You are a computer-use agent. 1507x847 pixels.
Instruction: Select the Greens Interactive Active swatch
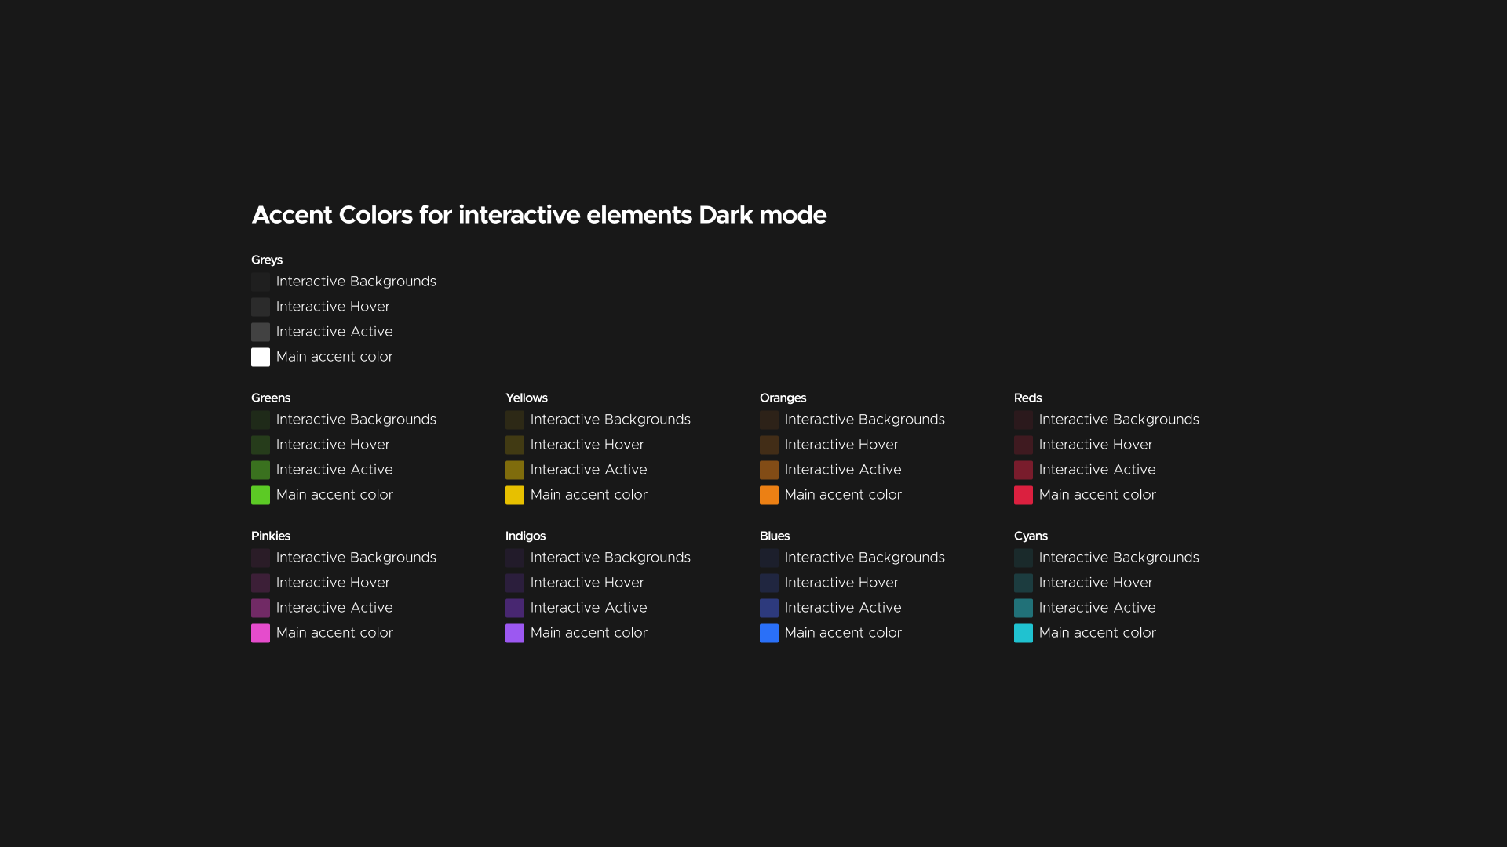[260, 471]
